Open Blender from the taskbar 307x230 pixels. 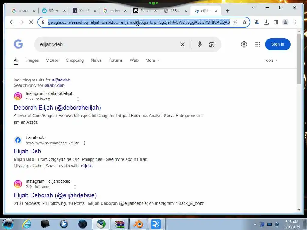[x=138, y=224]
